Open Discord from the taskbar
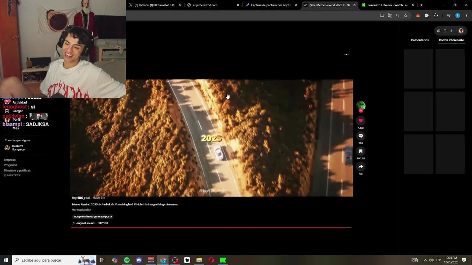Viewport: 472px width, 265px height. click(139, 260)
